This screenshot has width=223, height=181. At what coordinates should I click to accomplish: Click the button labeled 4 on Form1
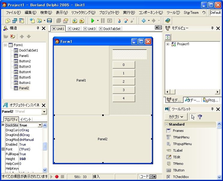tap(124, 98)
